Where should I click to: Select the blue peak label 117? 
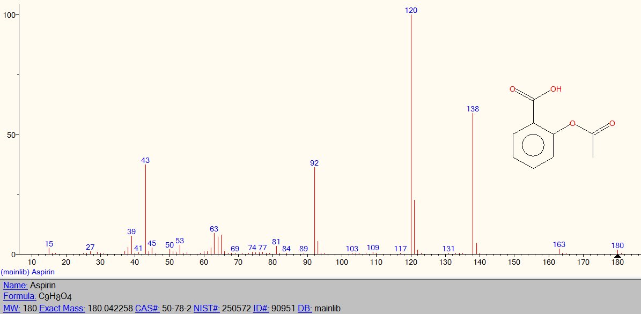click(400, 249)
